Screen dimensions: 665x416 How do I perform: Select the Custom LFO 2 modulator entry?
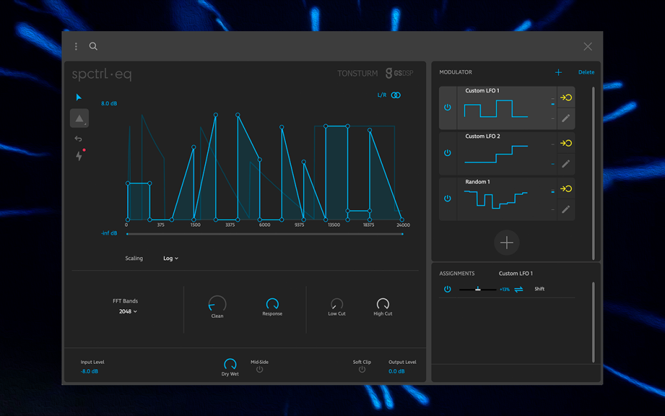507,153
